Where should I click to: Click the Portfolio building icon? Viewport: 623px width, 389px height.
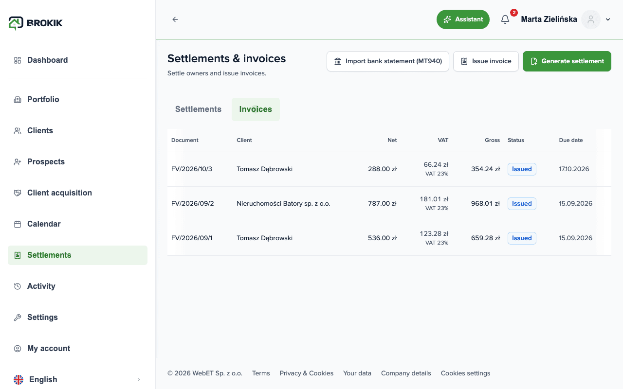(x=18, y=99)
